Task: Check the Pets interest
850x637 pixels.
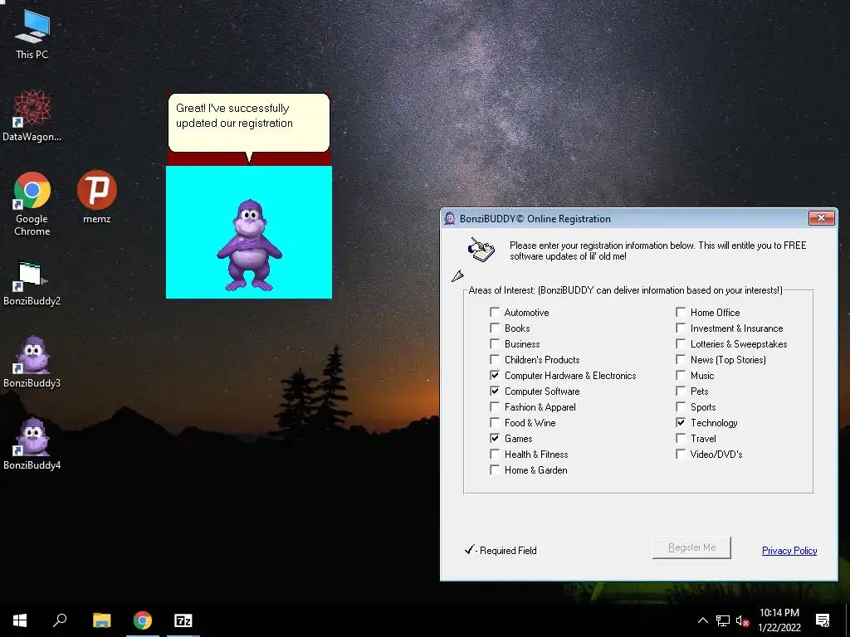Action: [681, 391]
